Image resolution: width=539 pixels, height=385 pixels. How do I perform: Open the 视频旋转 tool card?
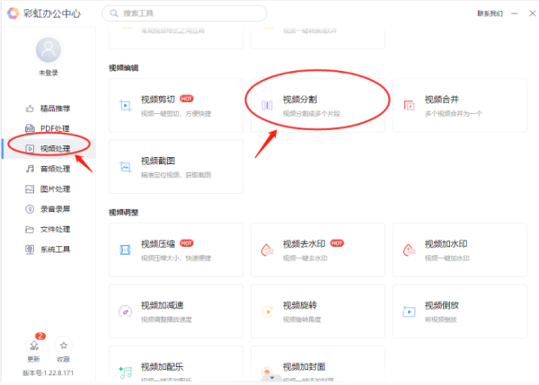[x=318, y=311]
